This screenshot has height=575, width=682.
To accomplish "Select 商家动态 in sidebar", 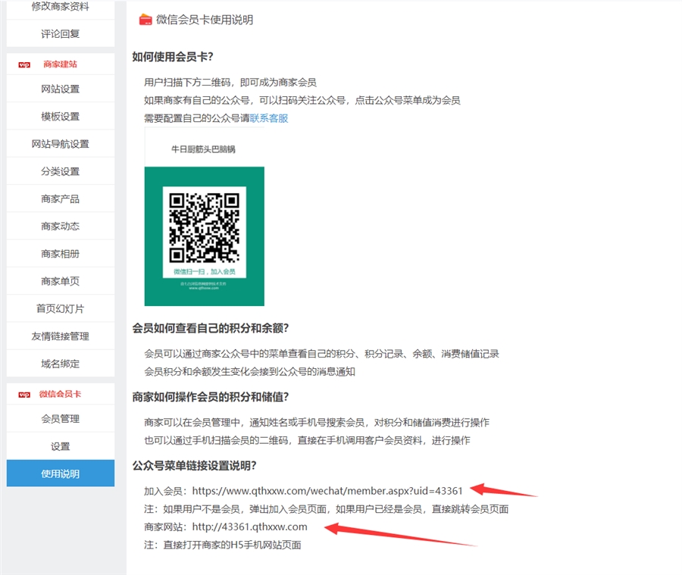I will click(61, 226).
